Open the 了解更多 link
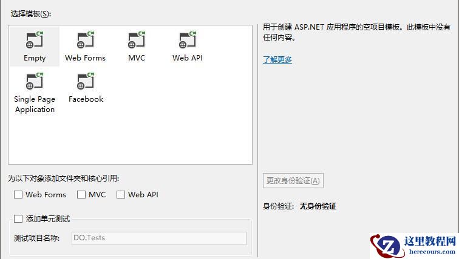 (x=277, y=60)
